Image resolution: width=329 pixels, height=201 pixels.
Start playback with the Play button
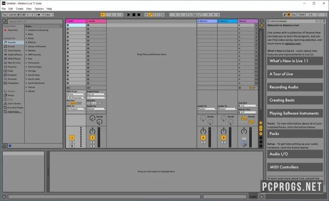[x=129, y=15]
